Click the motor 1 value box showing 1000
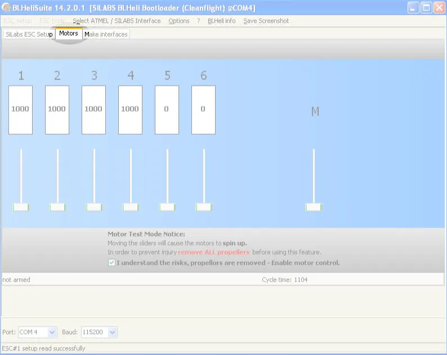The image size is (447, 355). 20,109
